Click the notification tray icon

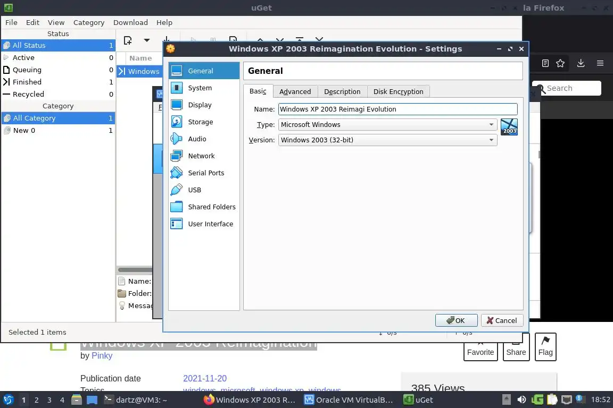coord(581,399)
